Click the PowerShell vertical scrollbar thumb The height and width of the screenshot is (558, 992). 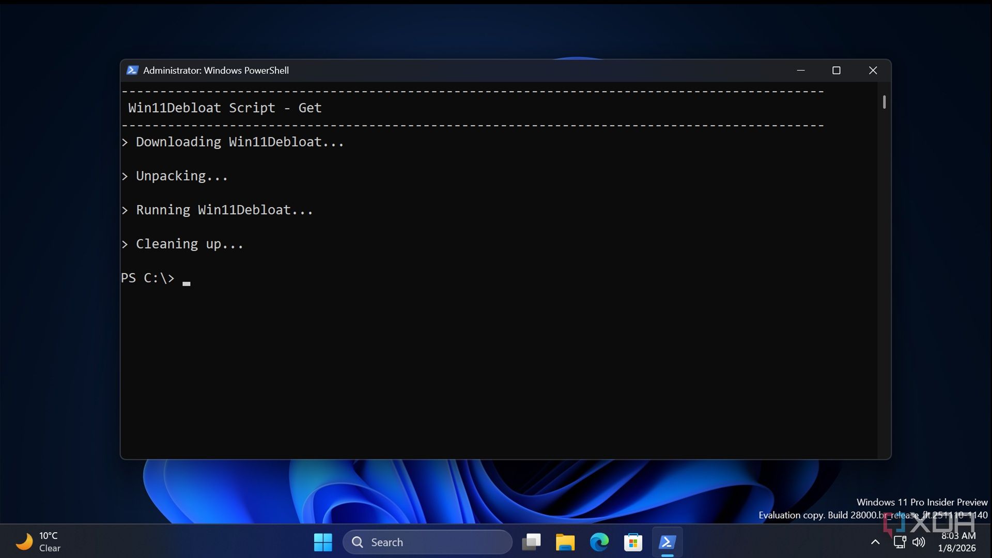(x=884, y=102)
